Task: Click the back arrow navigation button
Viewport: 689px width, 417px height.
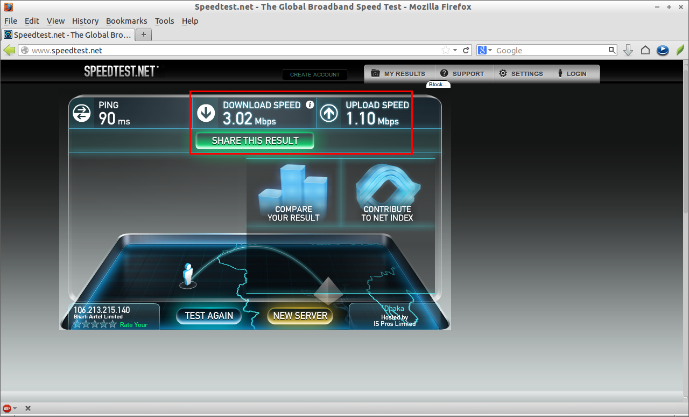Action: coord(9,50)
